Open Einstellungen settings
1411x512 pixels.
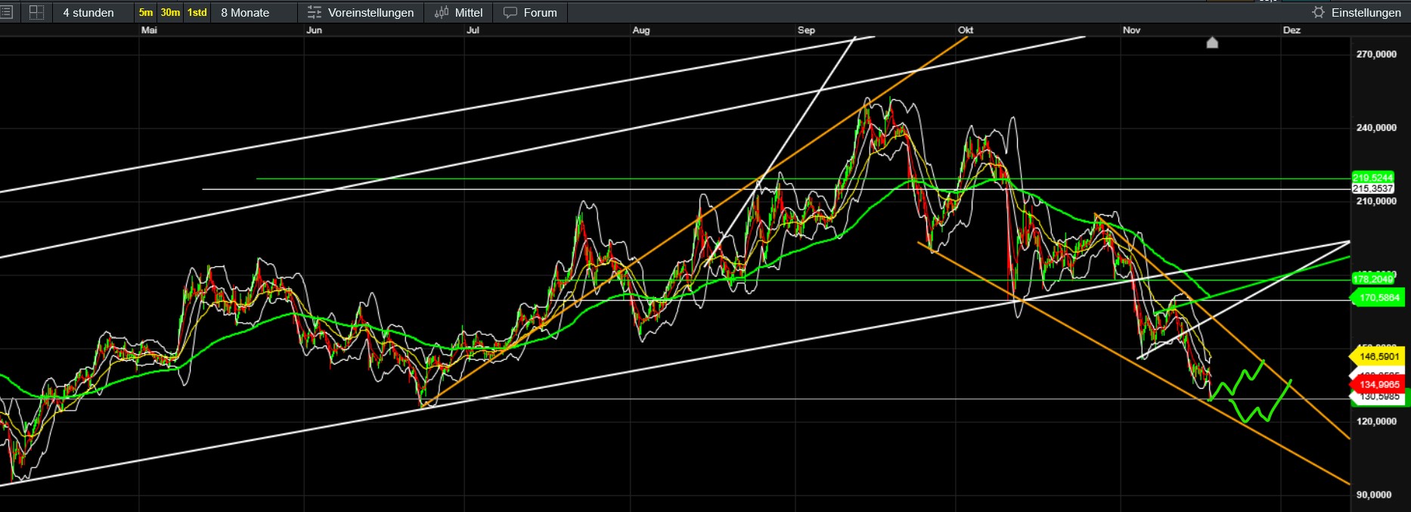coord(1366,12)
